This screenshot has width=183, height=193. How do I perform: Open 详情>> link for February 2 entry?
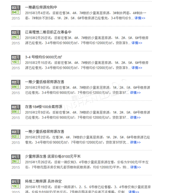pyautogui.click(x=135, y=142)
